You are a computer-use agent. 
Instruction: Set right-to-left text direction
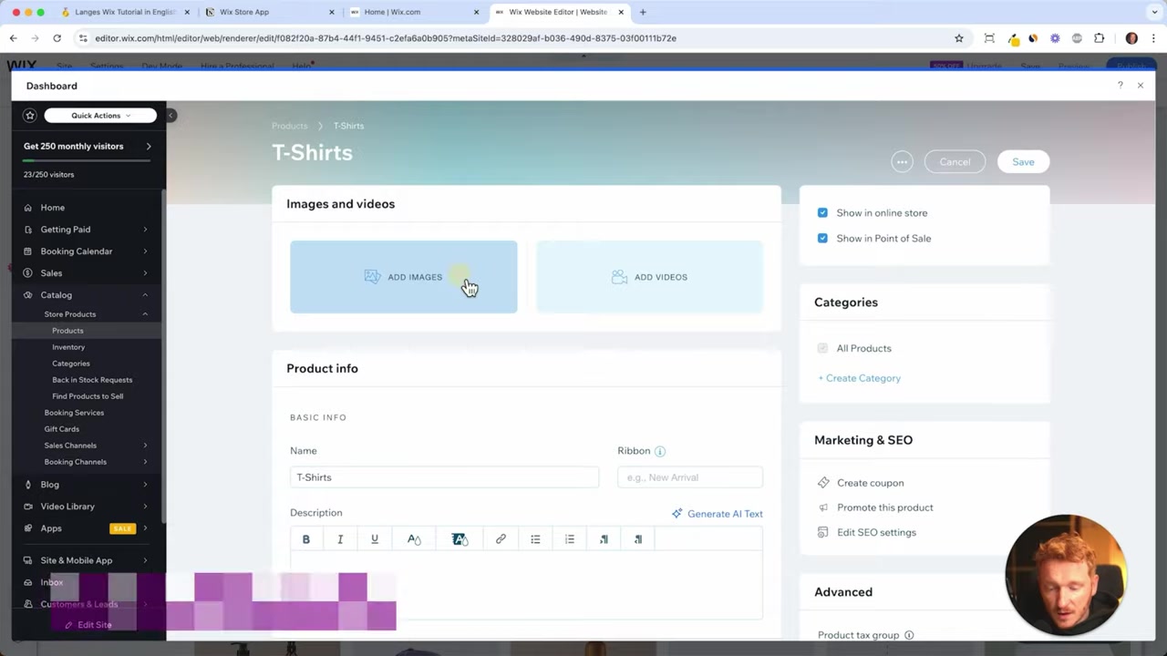638,539
